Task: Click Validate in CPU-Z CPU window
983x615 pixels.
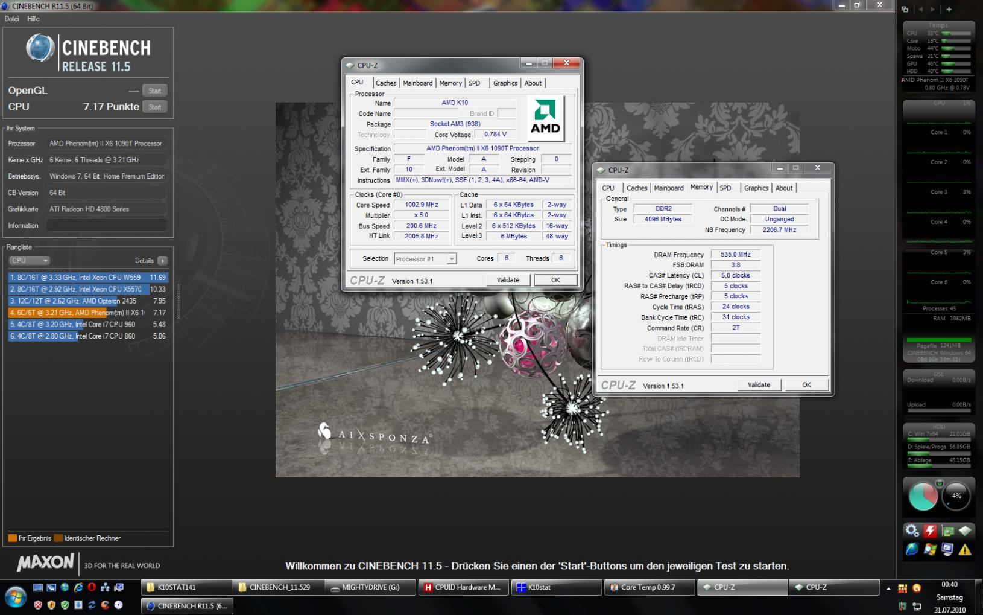Action: point(508,280)
